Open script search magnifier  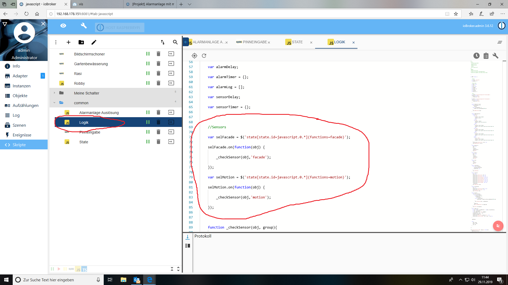pos(175,42)
